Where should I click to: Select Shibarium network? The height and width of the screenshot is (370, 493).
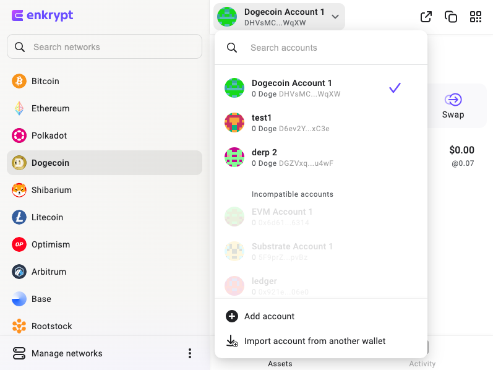(x=105, y=190)
